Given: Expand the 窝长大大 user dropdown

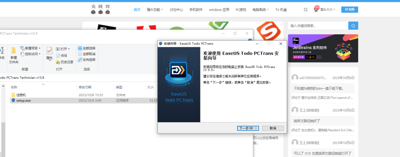Looking at the screenshot, I should pyautogui.click(x=328, y=10).
